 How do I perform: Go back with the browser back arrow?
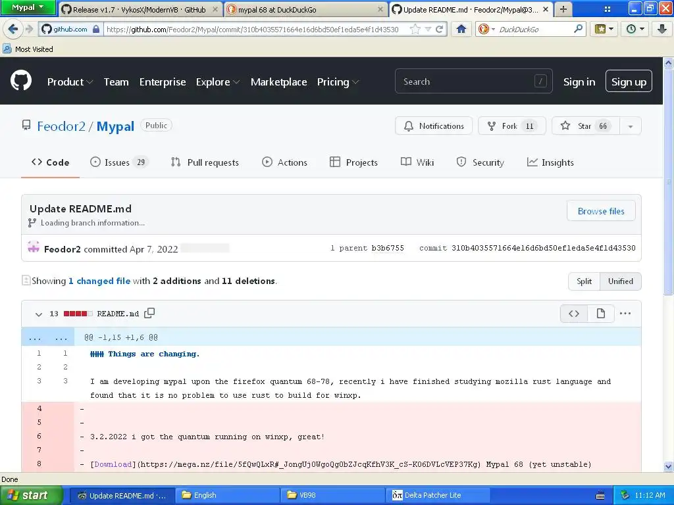13,29
